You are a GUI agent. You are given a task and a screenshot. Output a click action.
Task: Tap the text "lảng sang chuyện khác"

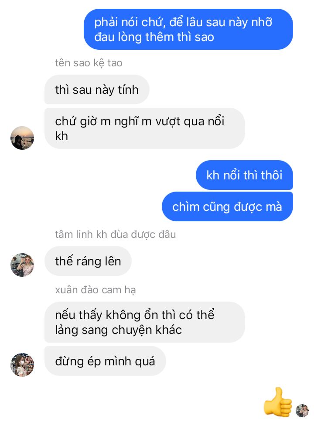(118, 330)
